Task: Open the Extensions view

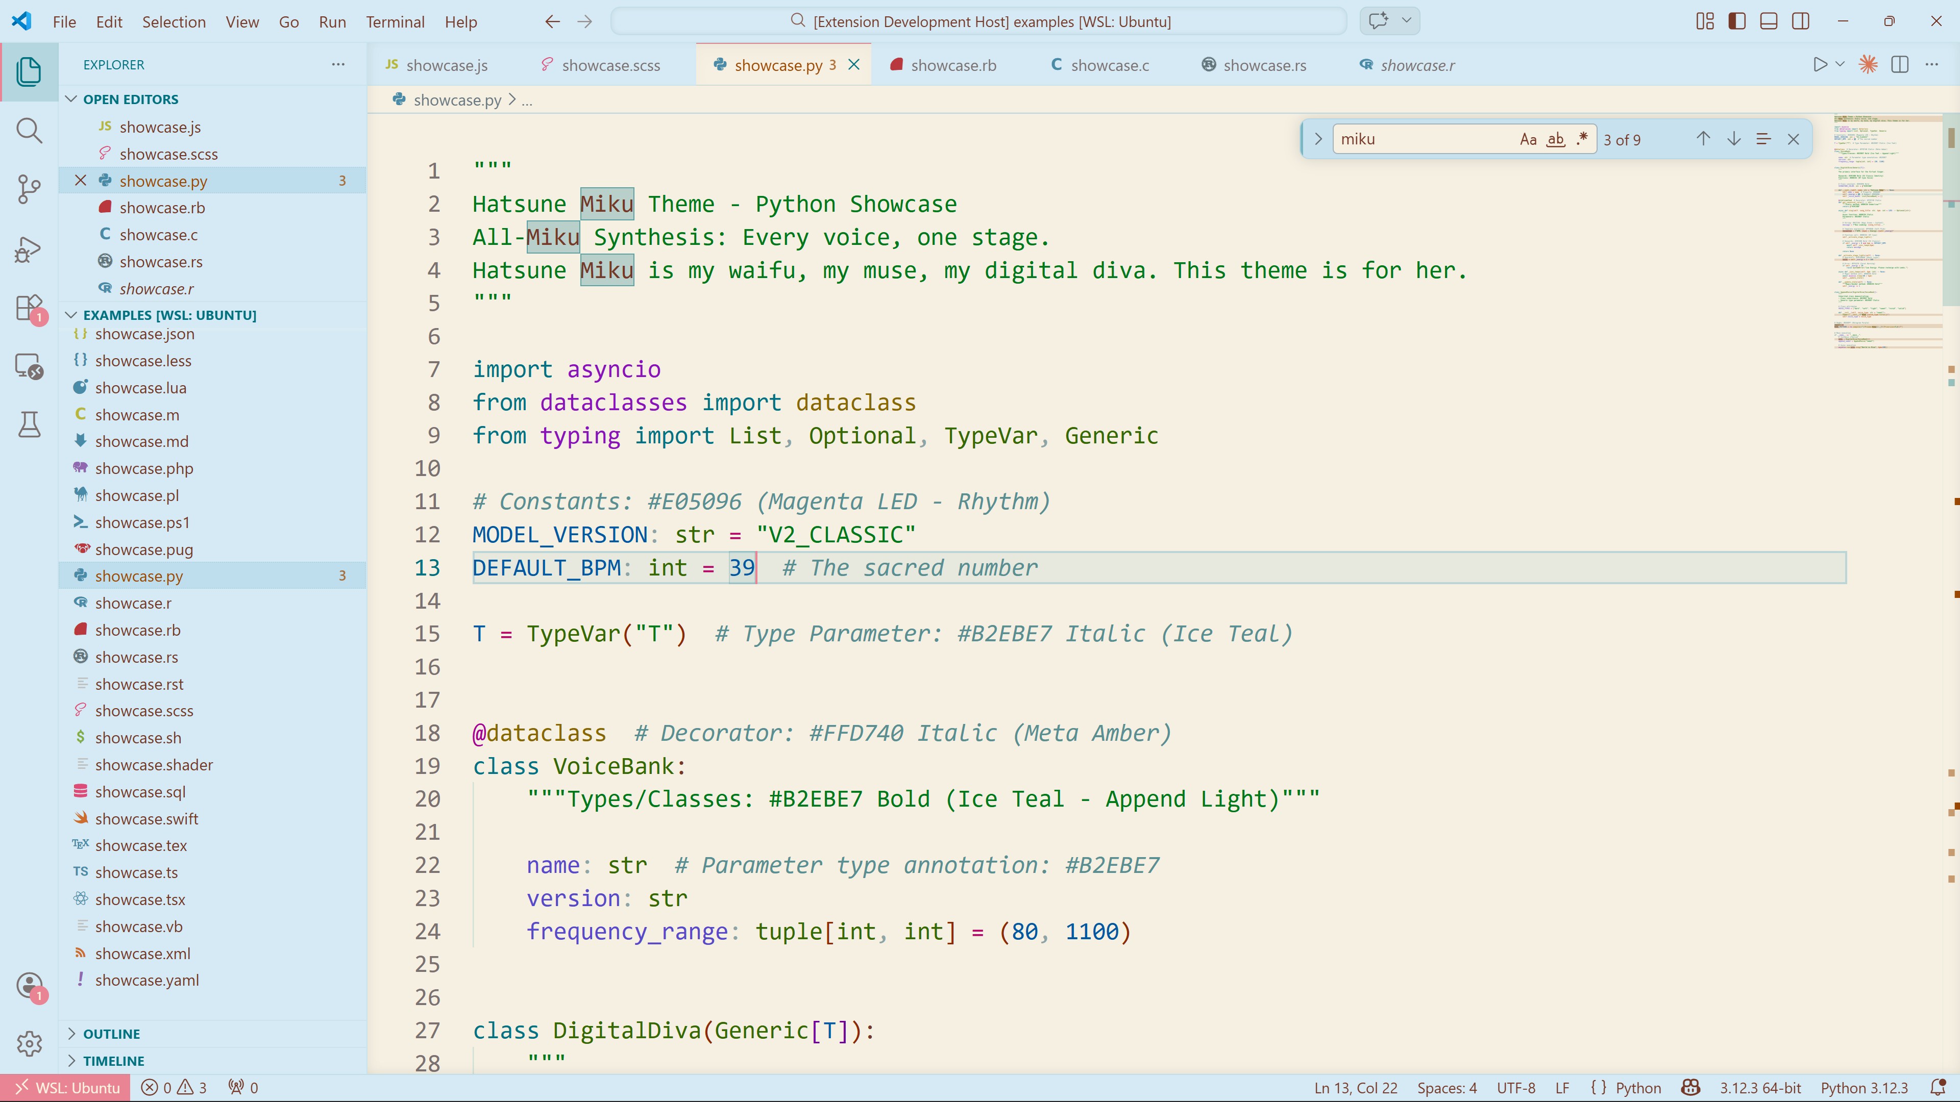Action: 29,308
